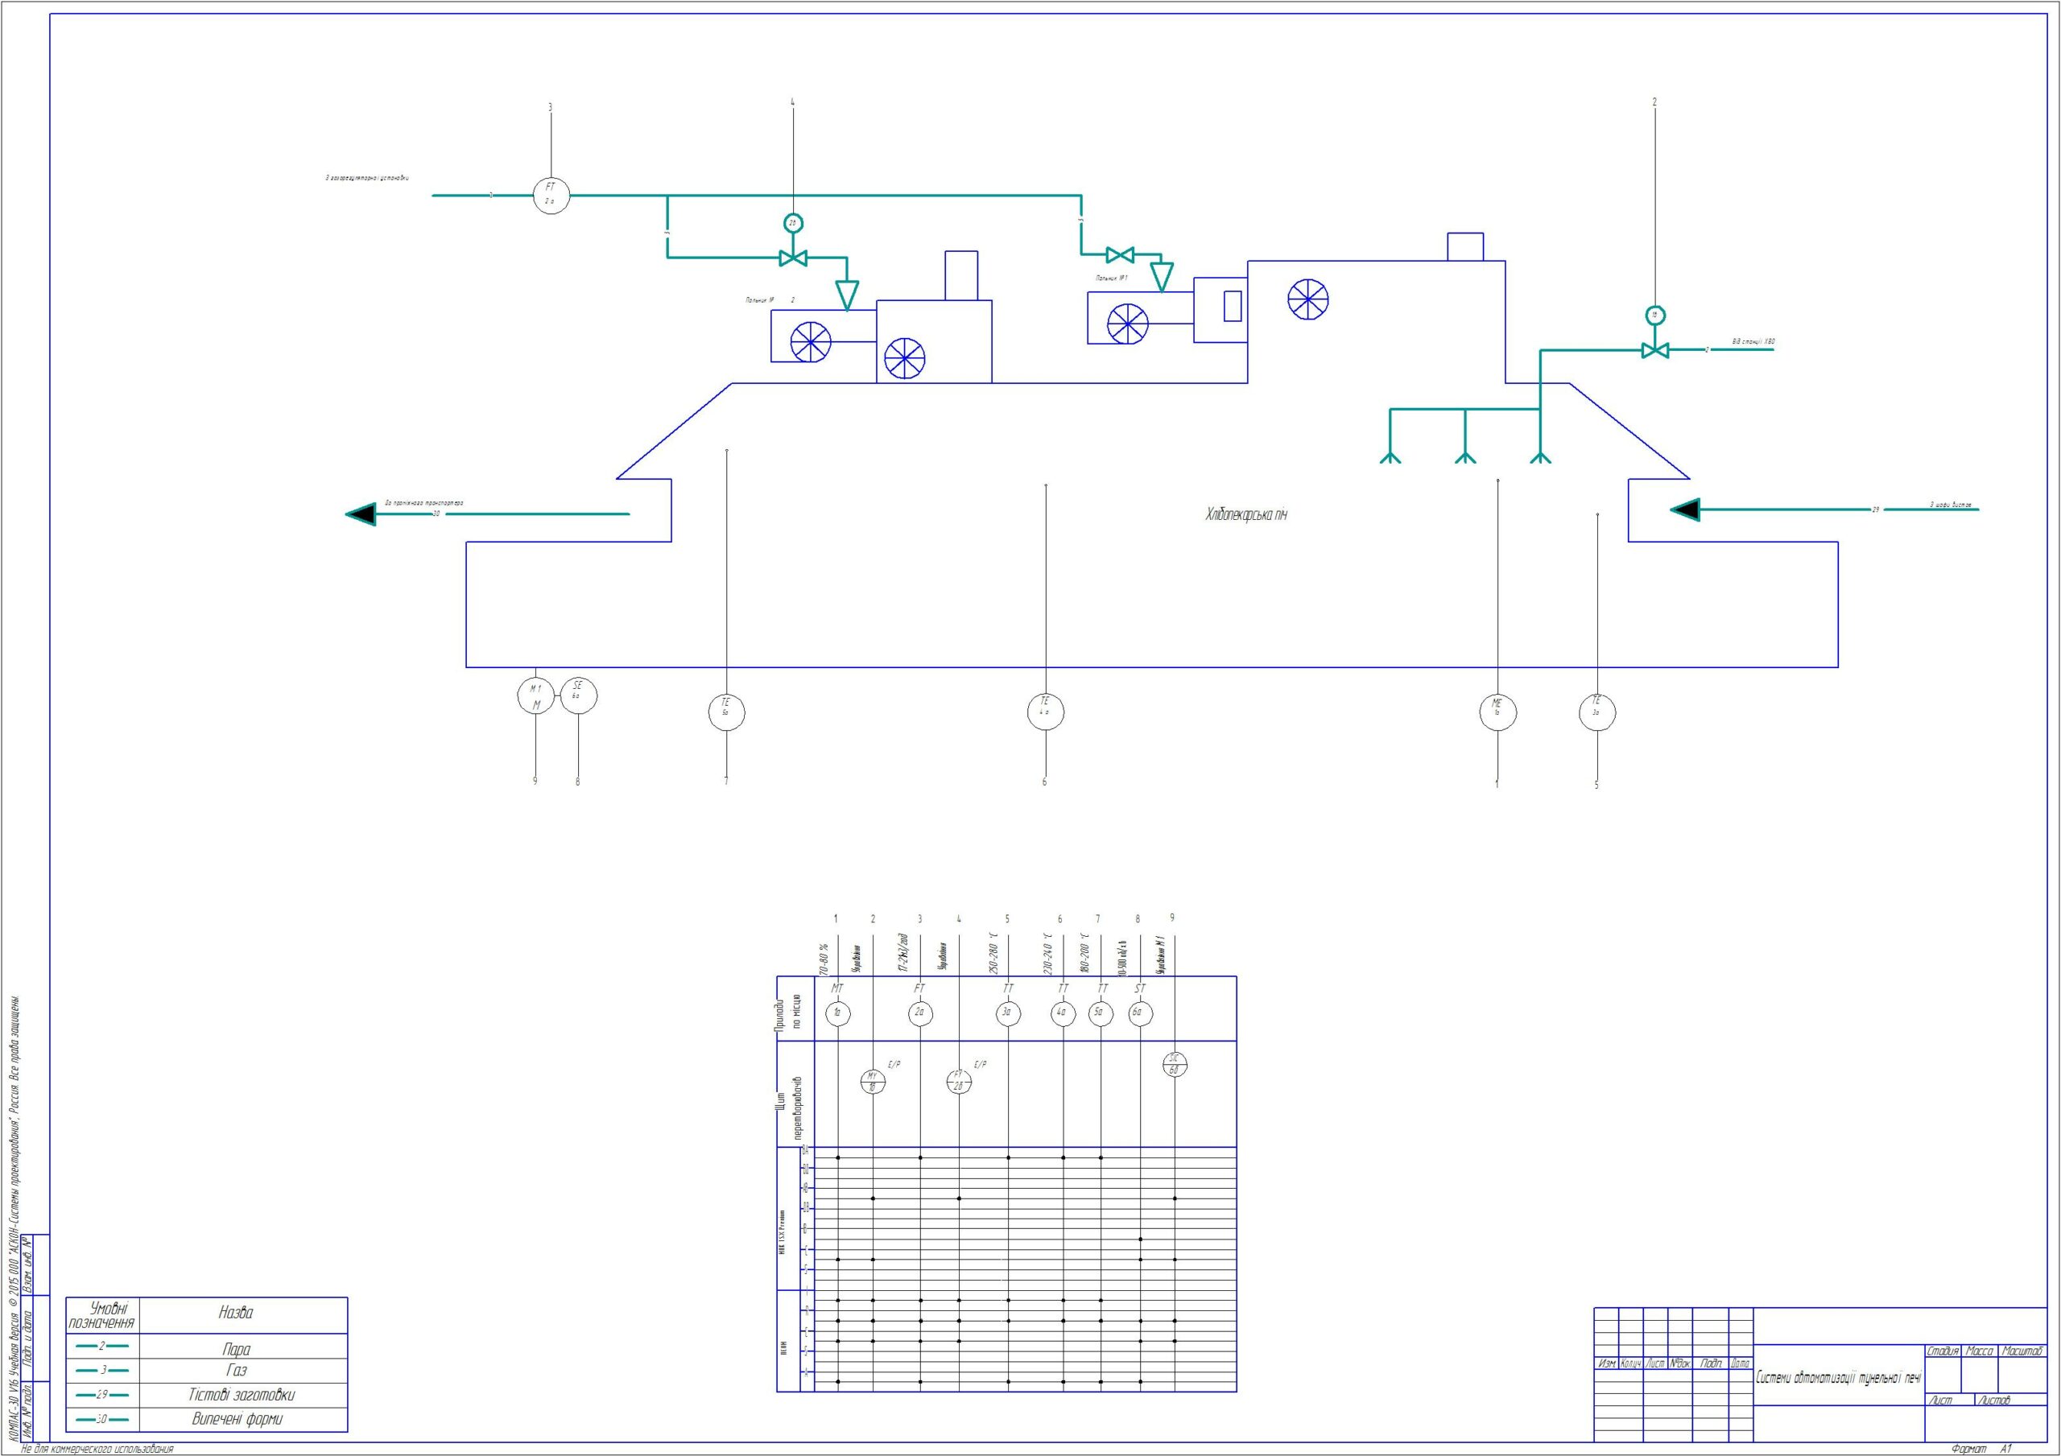The height and width of the screenshot is (1456, 2061).
Task: Select the black inlet arrow for dough pieces
Action: pyautogui.click(x=1685, y=509)
